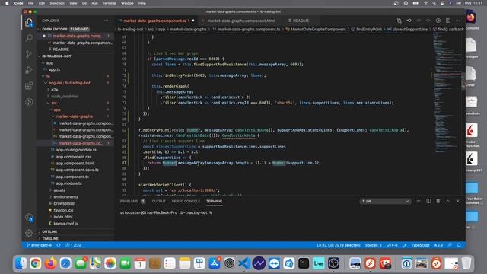
Task: Open app.component.css in file tree
Action: 74,157
